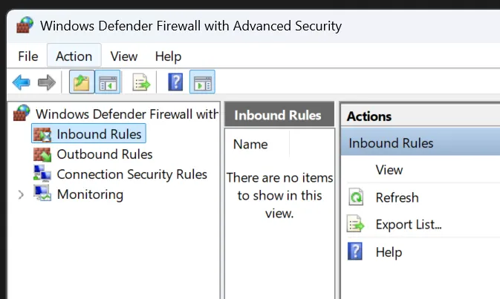Click the Export List toolbar icon
Viewport: 500px width, 299px height.
coord(141,82)
